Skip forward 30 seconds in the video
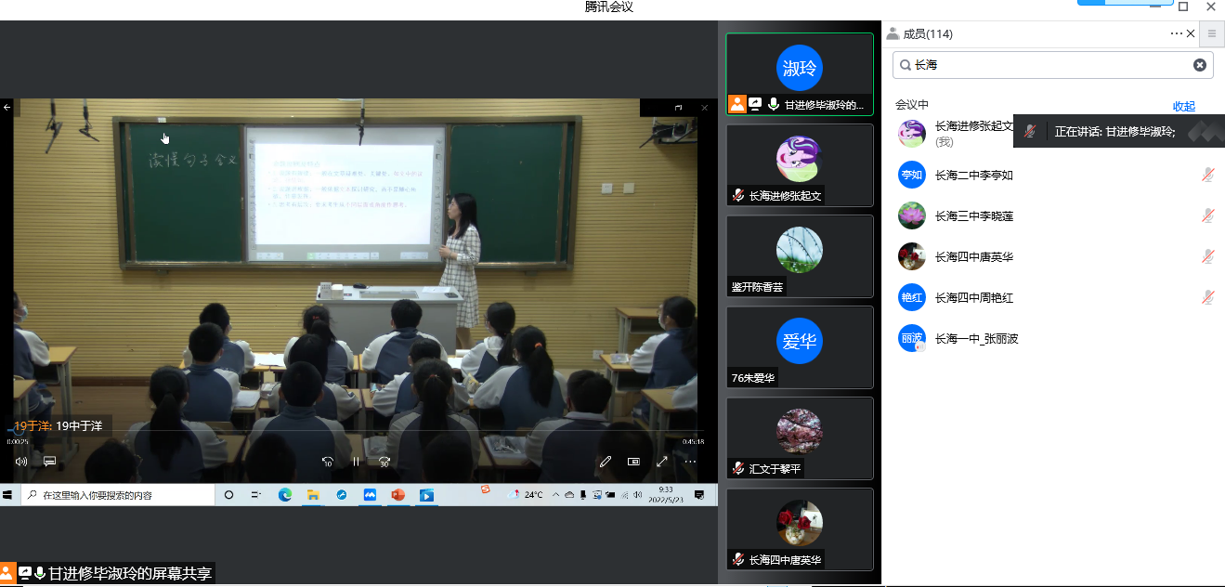 click(384, 461)
